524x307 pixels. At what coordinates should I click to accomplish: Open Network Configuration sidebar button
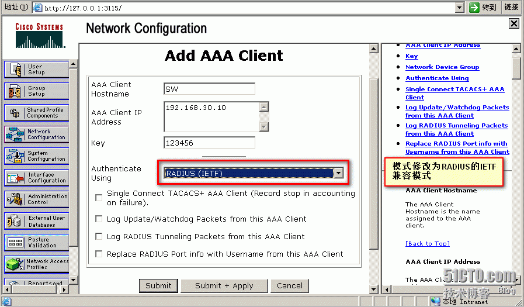[x=36, y=134]
